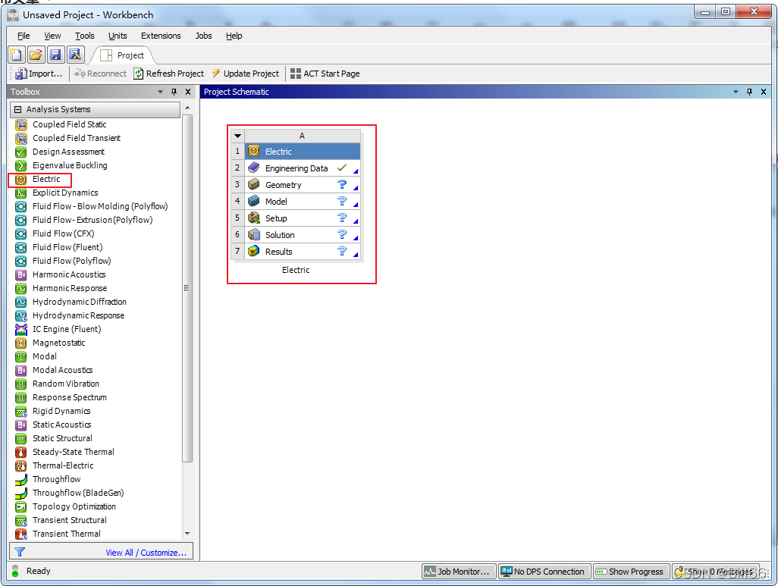This screenshot has width=778, height=586.
Task: Open the Extensions menu
Action: click(x=161, y=36)
